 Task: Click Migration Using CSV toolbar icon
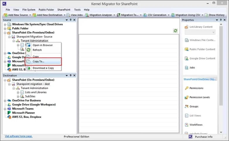click(173, 15)
